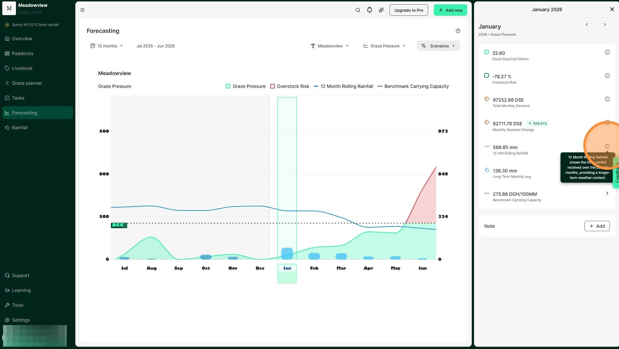The width and height of the screenshot is (619, 349).
Task: Click the Upgrade to Pro button
Action: coord(408,10)
